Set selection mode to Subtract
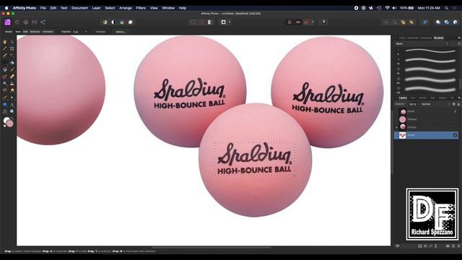Viewport: 462px width, 260px height. (x=35, y=32)
